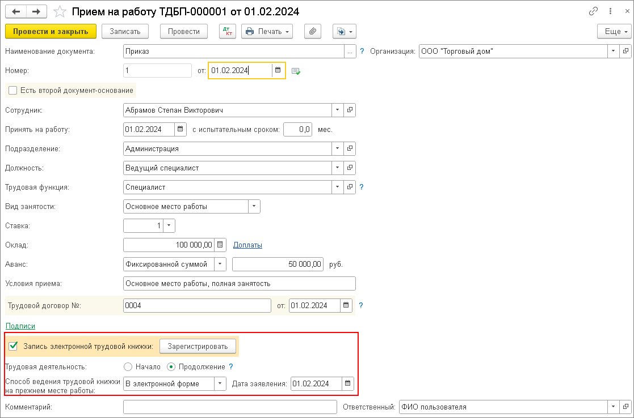Open the Аванс type dropdown
Image resolution: width=634 pixels, height=418 pixels.
click(x=220, y=265)
